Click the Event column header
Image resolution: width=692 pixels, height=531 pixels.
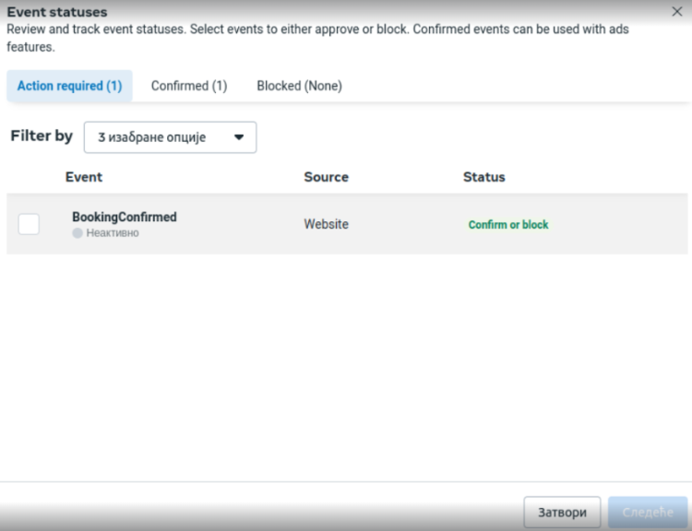[84, 177]
